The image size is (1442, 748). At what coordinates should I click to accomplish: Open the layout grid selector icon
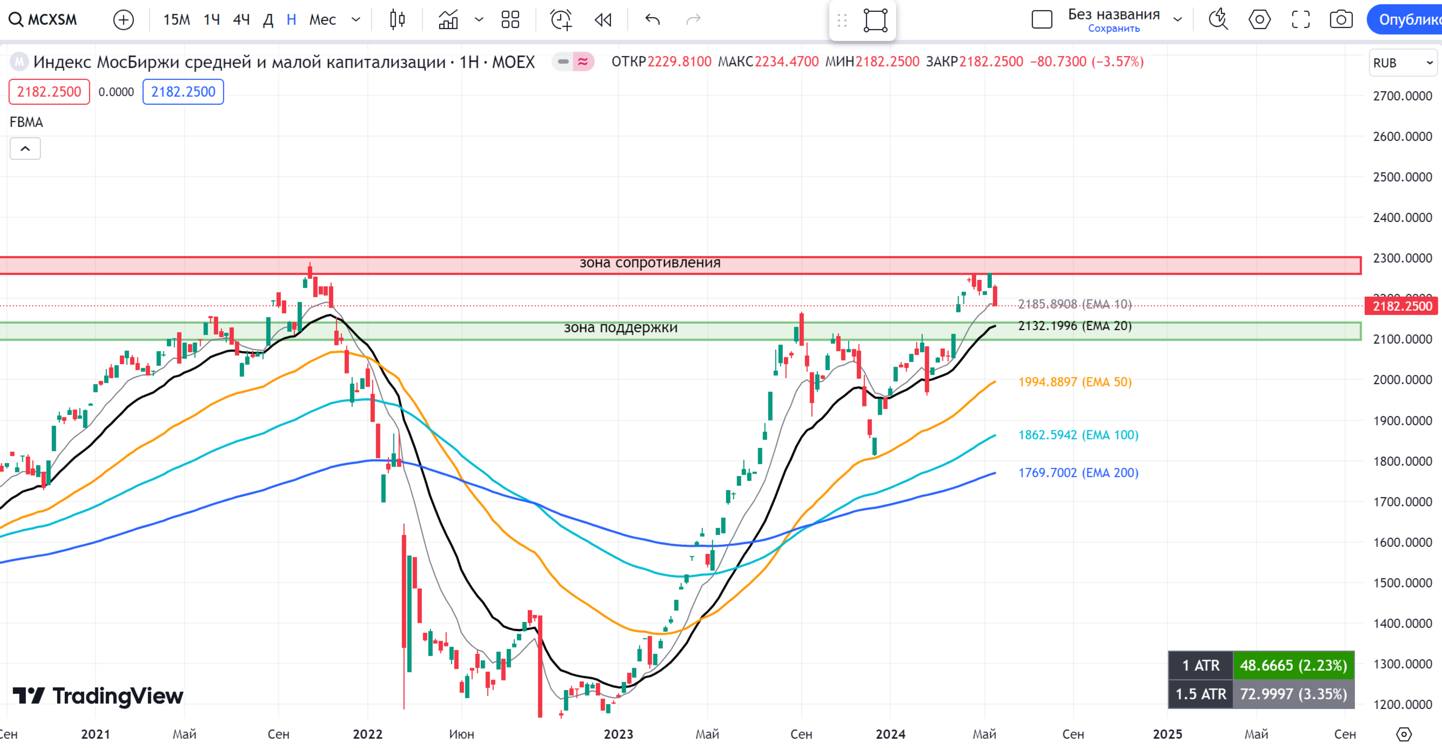coord(511,19)
